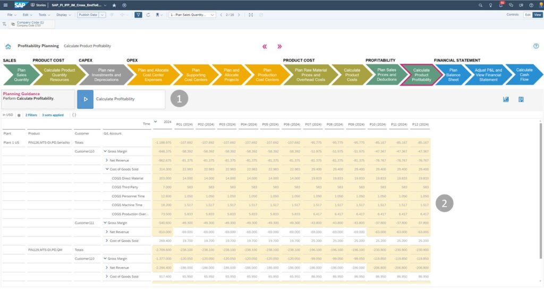Open the help question mark icon
Image resolution: width=544 pixels, height=306 pixels.
pos(536,46)
